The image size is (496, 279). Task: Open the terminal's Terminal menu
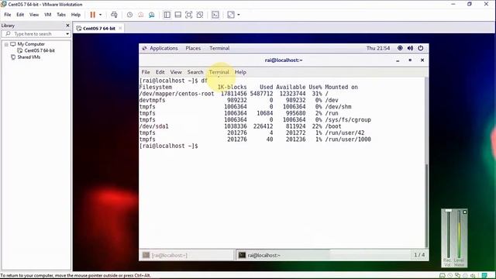[219, 72]
